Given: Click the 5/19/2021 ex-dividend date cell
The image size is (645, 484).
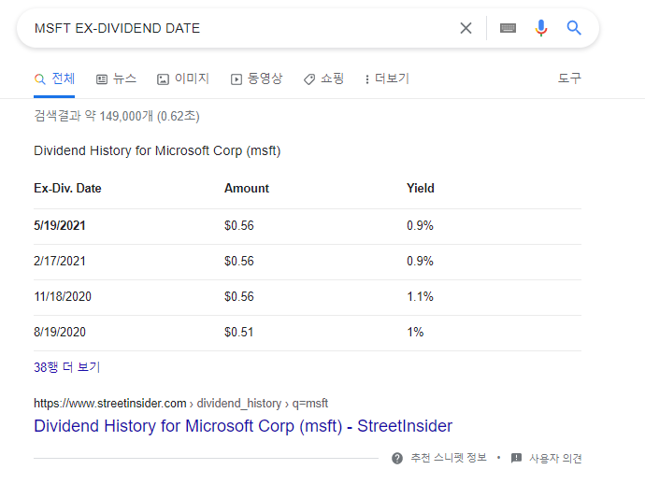Looking at the screenshot, I should pyautogui.click(x=60, y=225).
